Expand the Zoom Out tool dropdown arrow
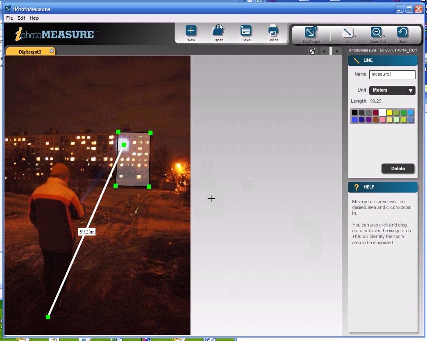 [x=384, y=37]
